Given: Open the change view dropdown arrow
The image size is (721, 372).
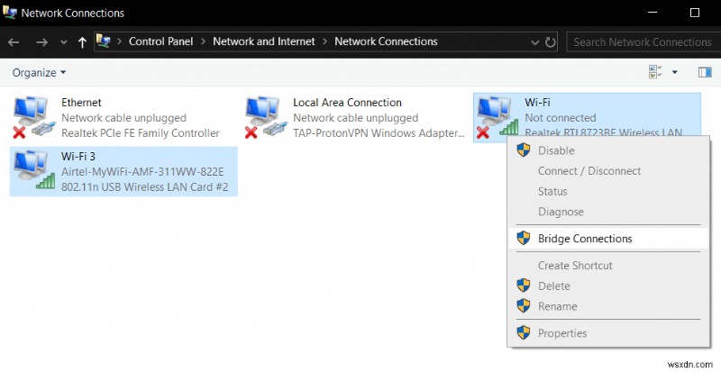Looking at the screenshot, I should pos(674,72).
